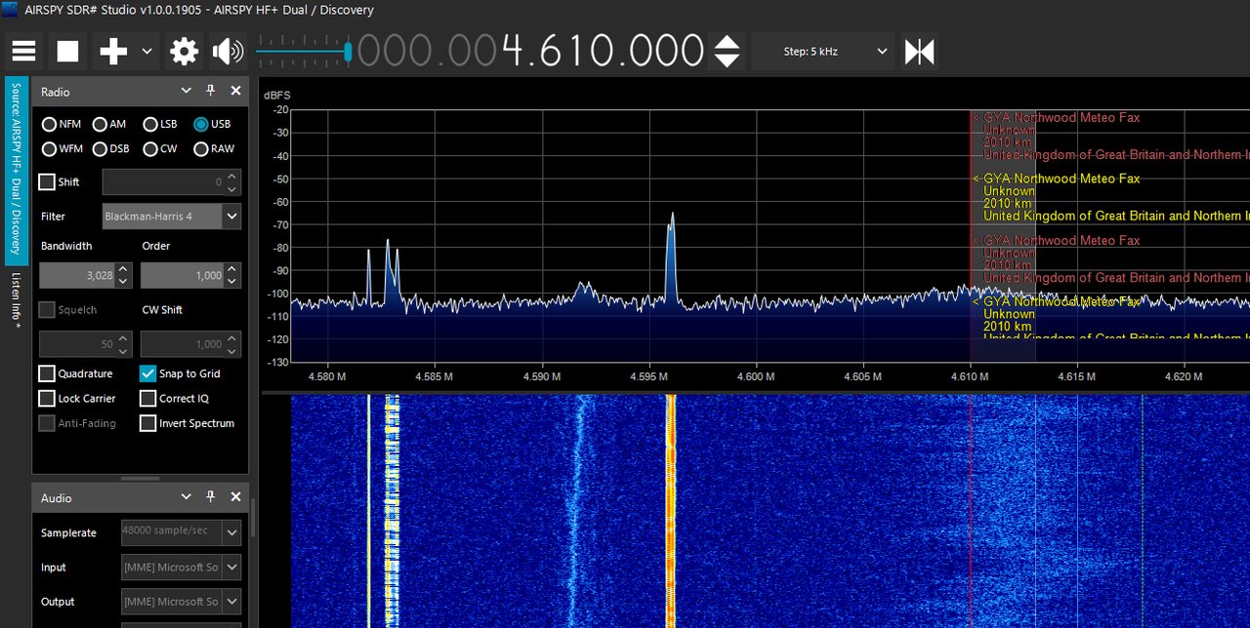This screenshot has width=1250, height=628.
Task: Increase filter Order with the up arrow
Action: [232, 269]
